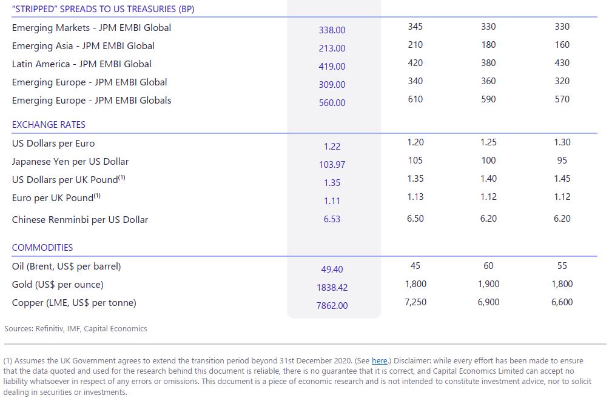
Task: Click the Oil (Brent, US$ per barrel) label
Action: coord(67,267)
